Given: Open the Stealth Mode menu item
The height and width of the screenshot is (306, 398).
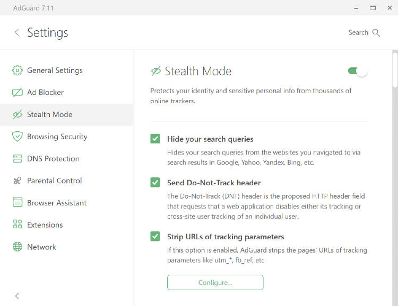Looking at the screenshot, I should [x=50, y=115].
